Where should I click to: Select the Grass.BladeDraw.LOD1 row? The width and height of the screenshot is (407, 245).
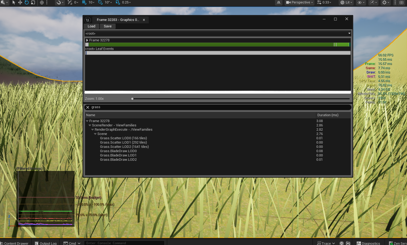[x=218, y=155]
